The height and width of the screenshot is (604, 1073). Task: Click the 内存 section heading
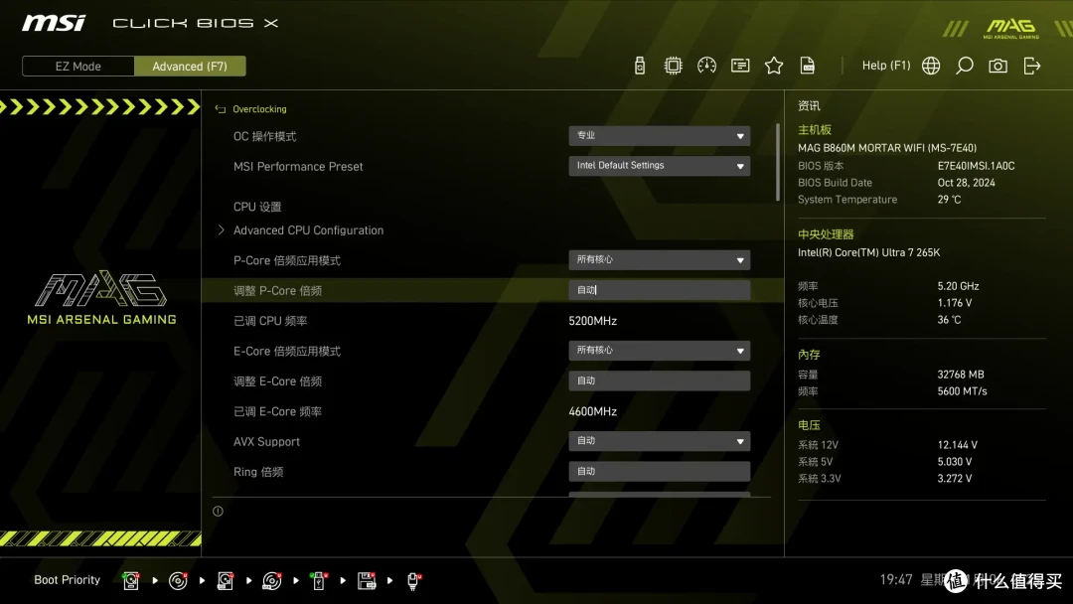[x=809, y=355]
